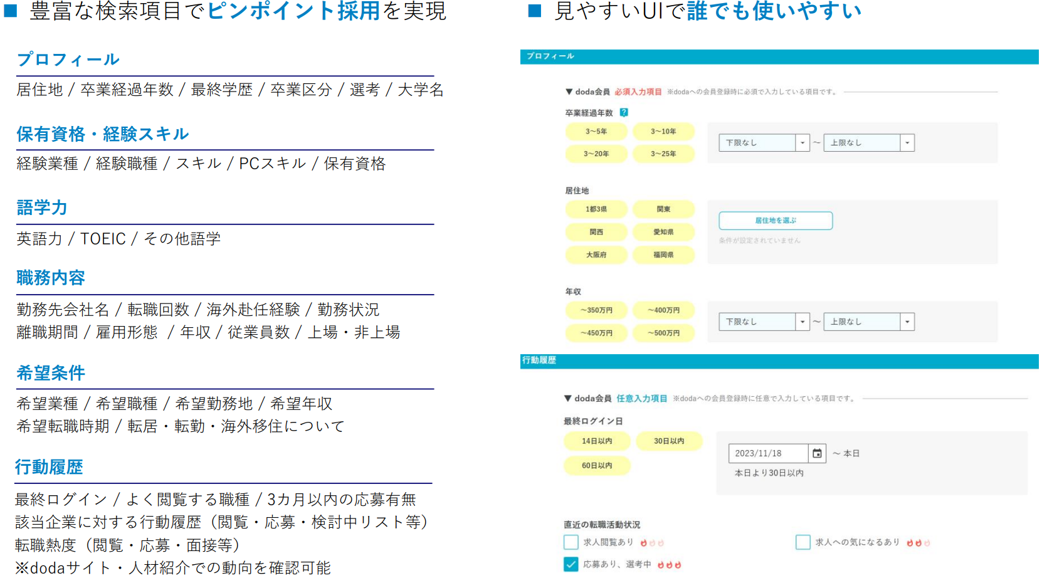Check the 求人への気になるあり checkbox

pyautogui.click(x=803, y=542)
